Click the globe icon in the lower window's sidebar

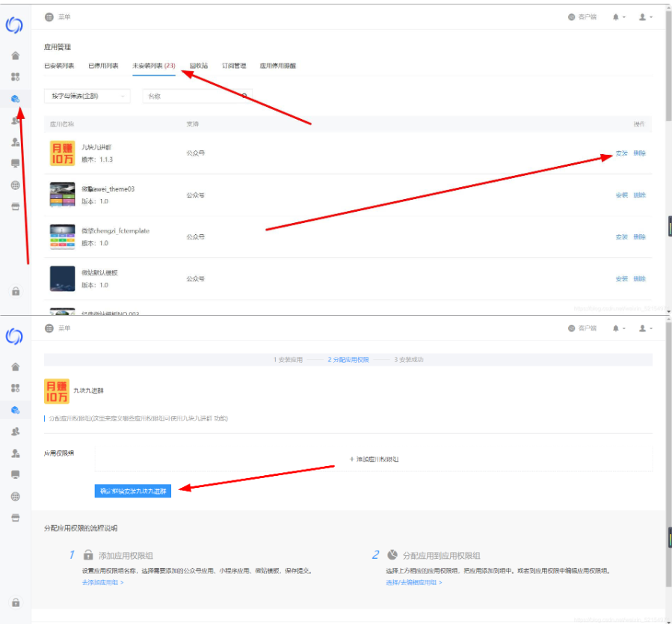(16, 496)
